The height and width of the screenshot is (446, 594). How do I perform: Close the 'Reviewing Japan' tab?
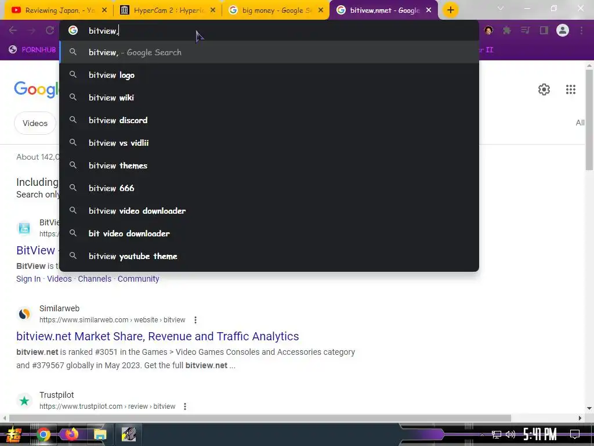point(104,10)
